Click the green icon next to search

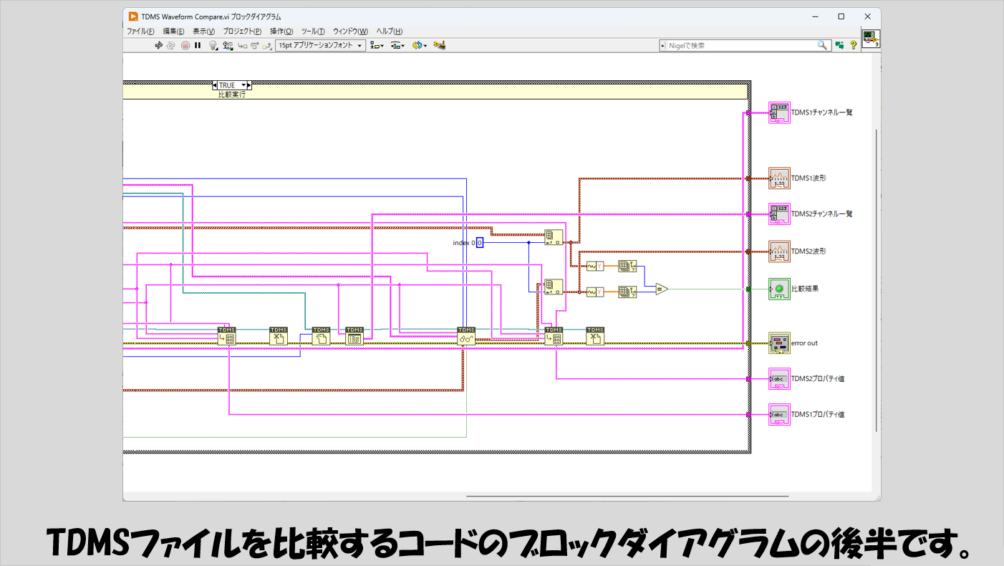click(839, 45)
